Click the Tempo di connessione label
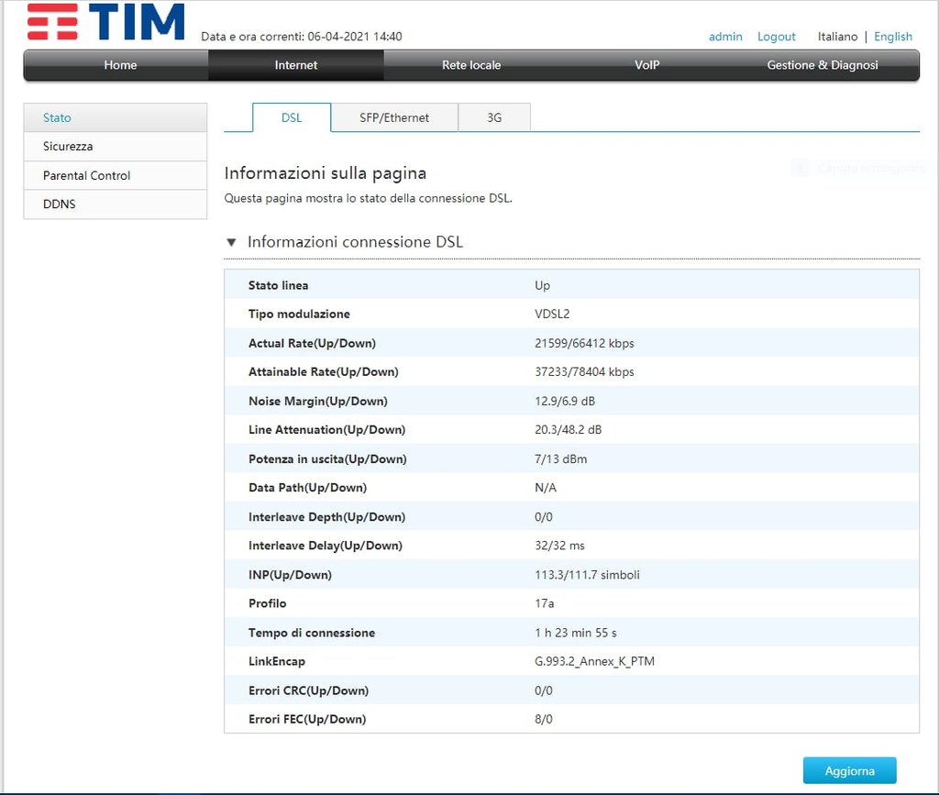939x795 pixels. (x=312, y=633)
